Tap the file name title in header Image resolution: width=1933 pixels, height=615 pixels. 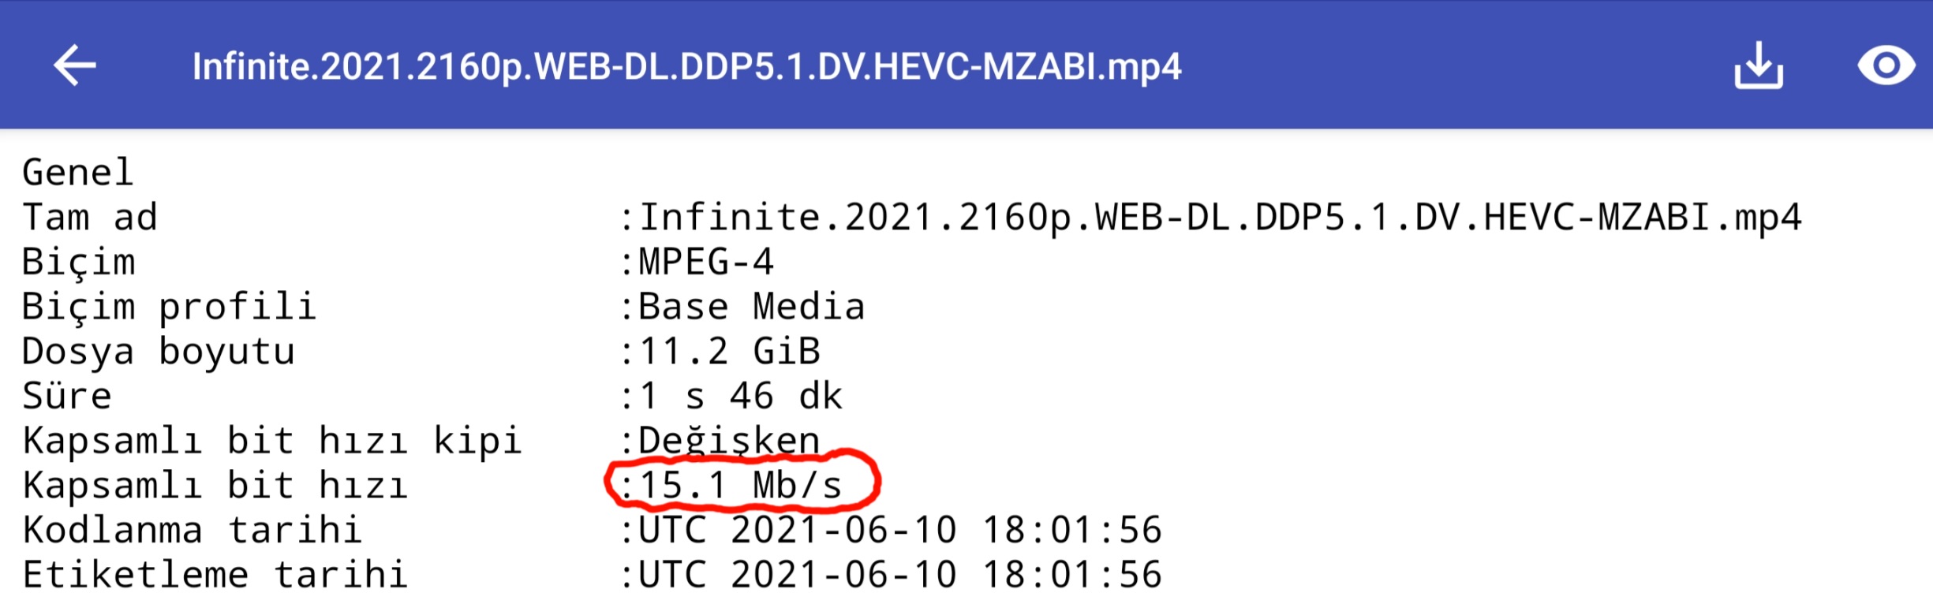pyautogui.click(x=686, y=66)
